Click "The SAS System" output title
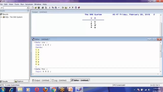 click(x=93, y=15)
